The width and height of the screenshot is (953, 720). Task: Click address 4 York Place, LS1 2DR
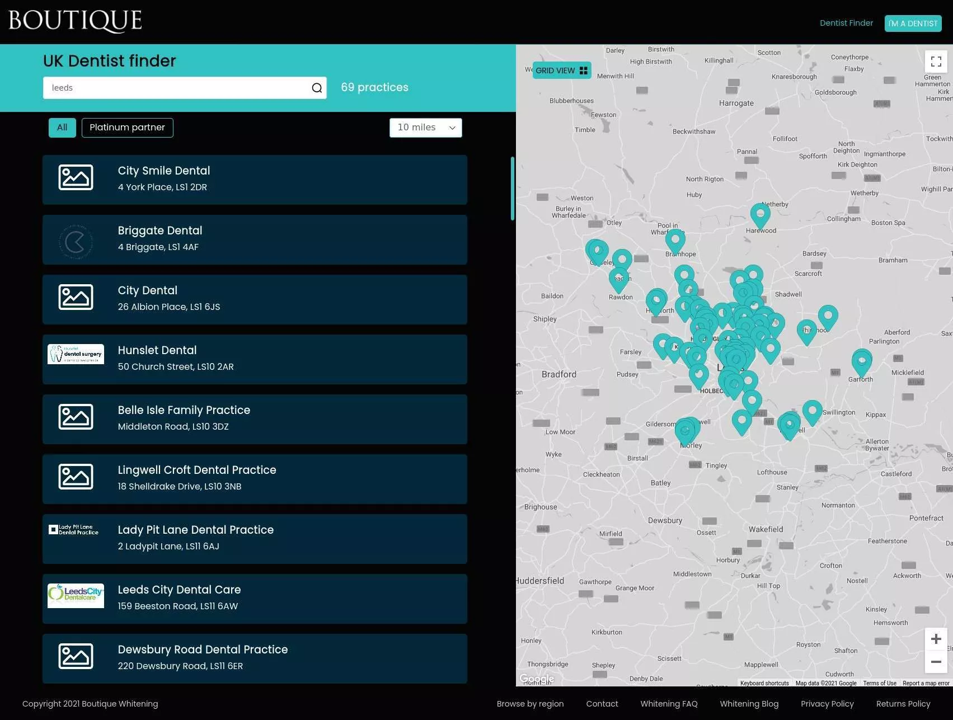coord(162,187)
